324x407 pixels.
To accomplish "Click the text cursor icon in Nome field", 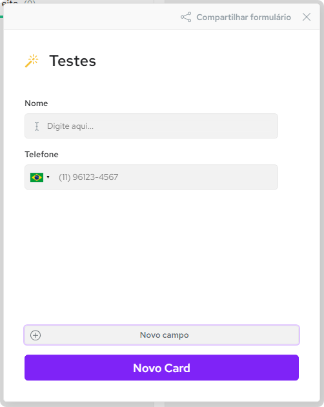I will tap(37, 126).
